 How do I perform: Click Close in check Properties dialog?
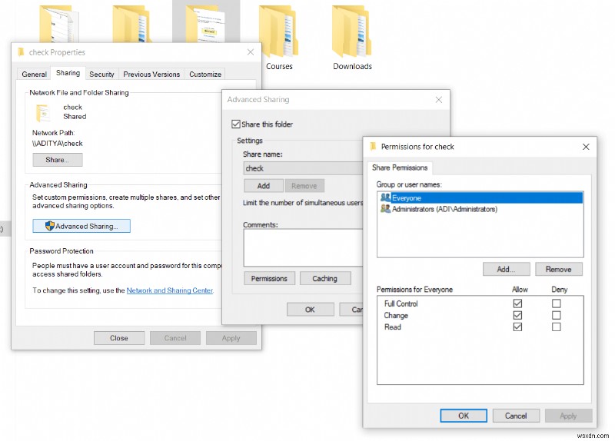(119, 338)
